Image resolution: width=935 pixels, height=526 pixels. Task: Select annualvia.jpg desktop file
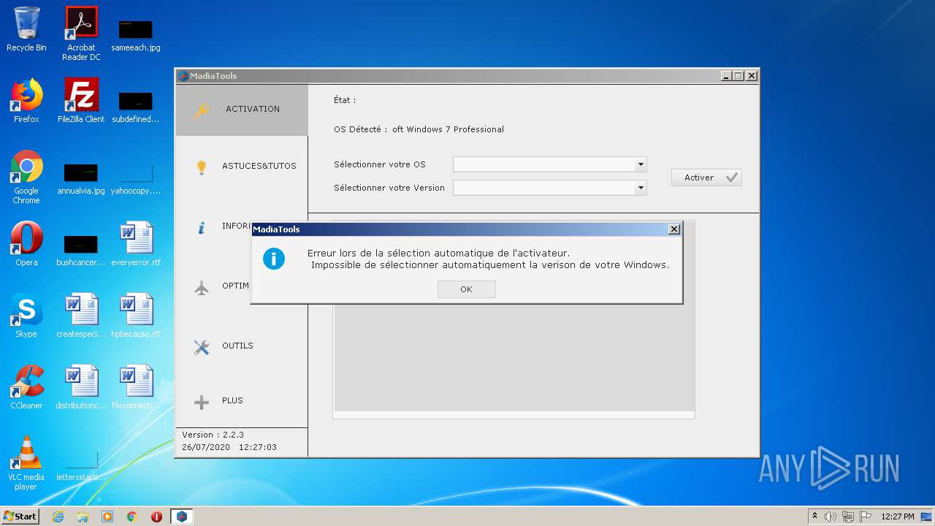[x=81, y=178]
